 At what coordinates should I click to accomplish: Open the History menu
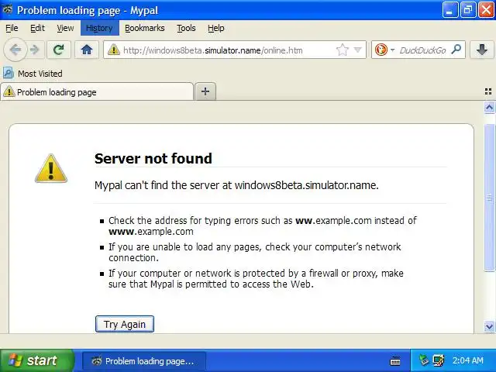click(x=99, y=28)
